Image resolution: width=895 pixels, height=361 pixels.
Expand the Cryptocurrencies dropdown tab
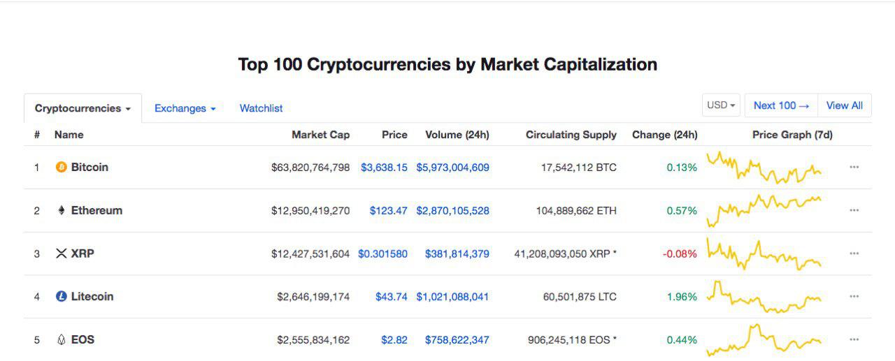(x=83, y=108)
